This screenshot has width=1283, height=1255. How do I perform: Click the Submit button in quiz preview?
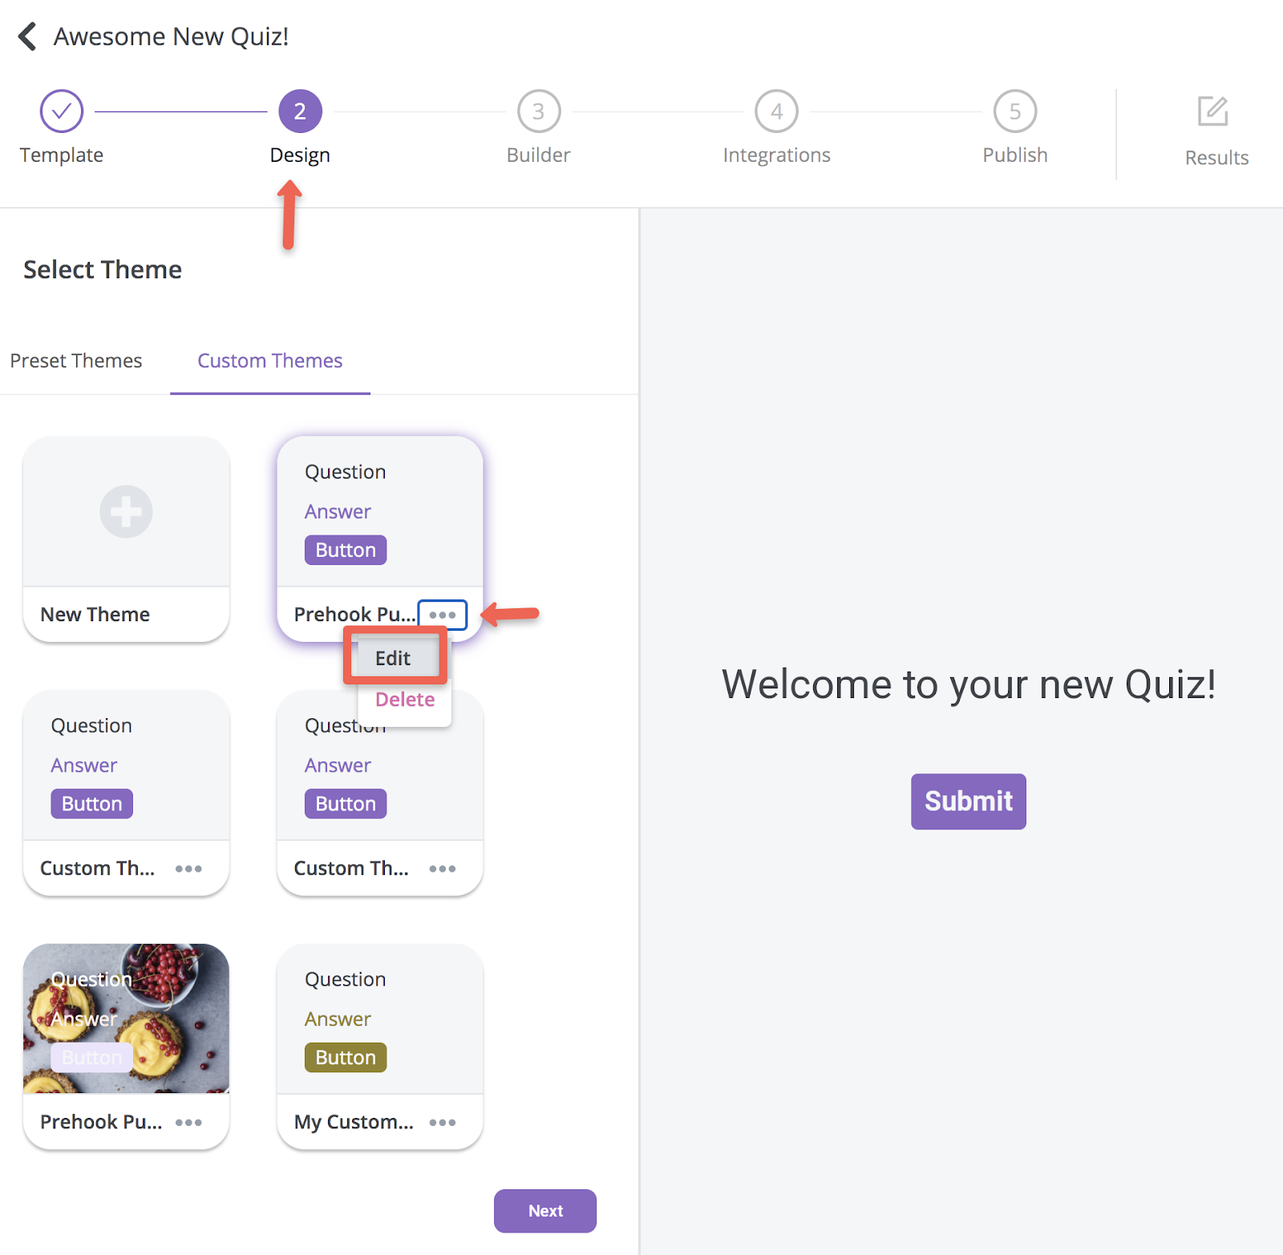[969, 801]
